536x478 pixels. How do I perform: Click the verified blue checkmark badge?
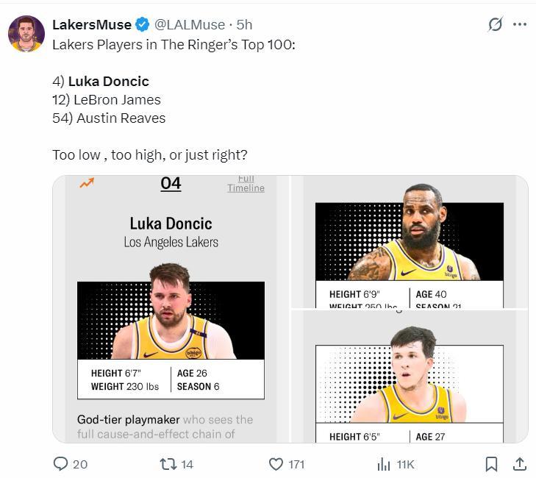pos(143,25)
